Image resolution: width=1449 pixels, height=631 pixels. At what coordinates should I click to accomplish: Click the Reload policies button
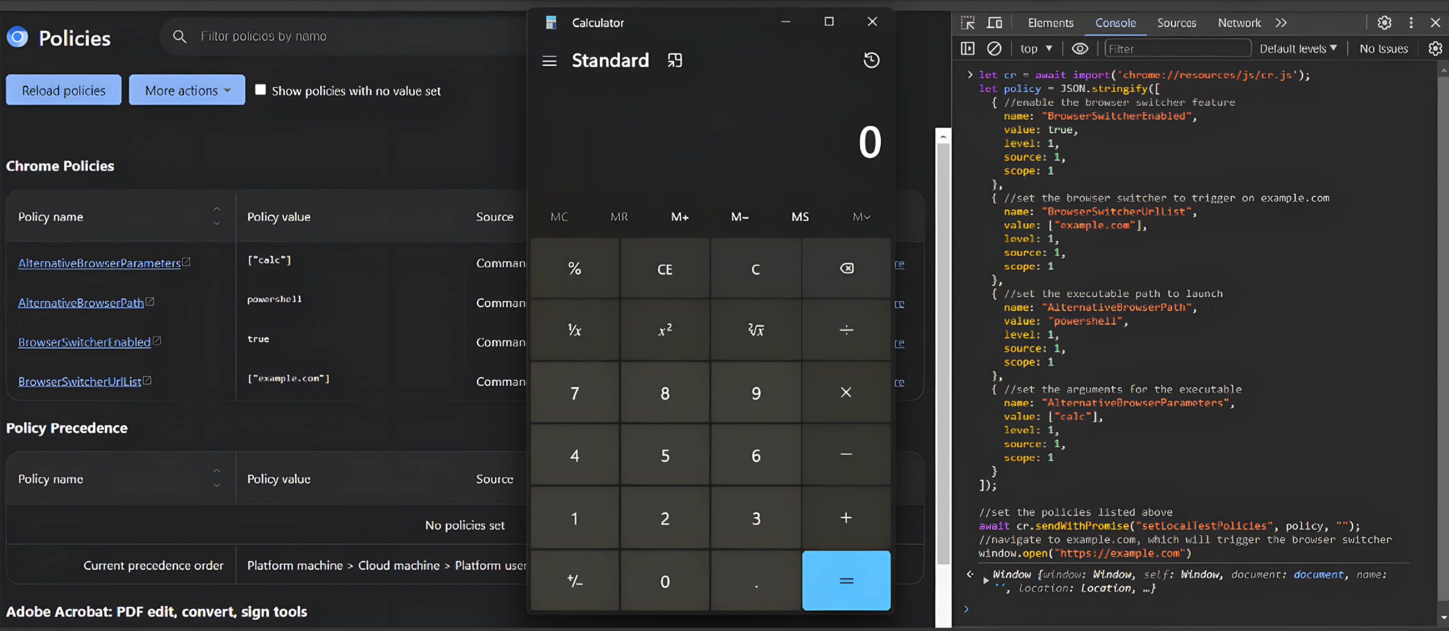click(63, 90)
